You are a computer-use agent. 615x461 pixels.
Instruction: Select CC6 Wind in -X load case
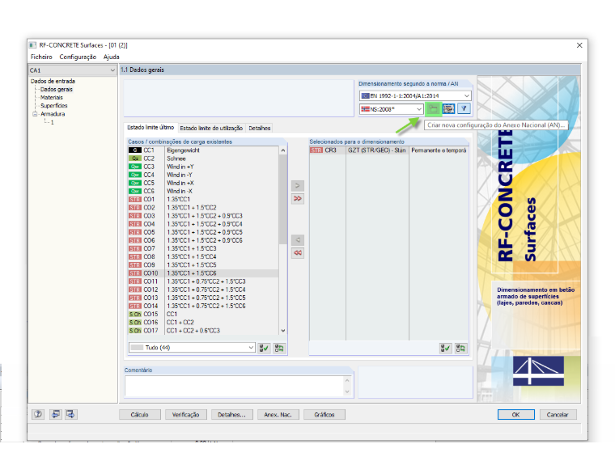click(203, 192)
